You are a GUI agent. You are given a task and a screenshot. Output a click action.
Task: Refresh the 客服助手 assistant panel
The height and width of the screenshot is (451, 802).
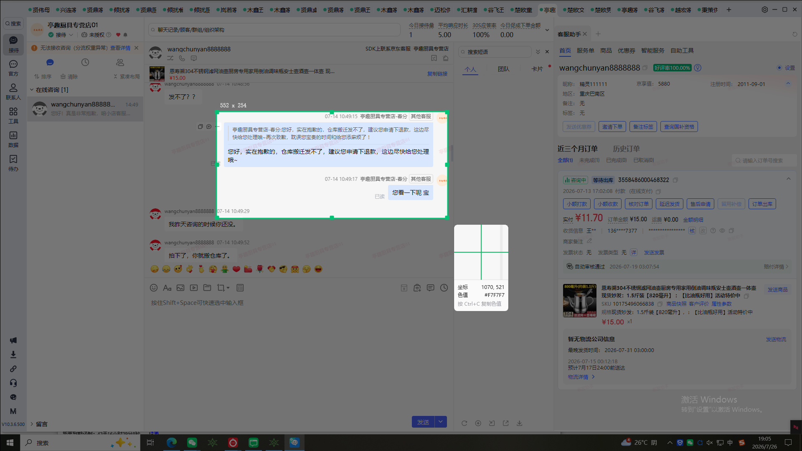click(x=795, y=34)
